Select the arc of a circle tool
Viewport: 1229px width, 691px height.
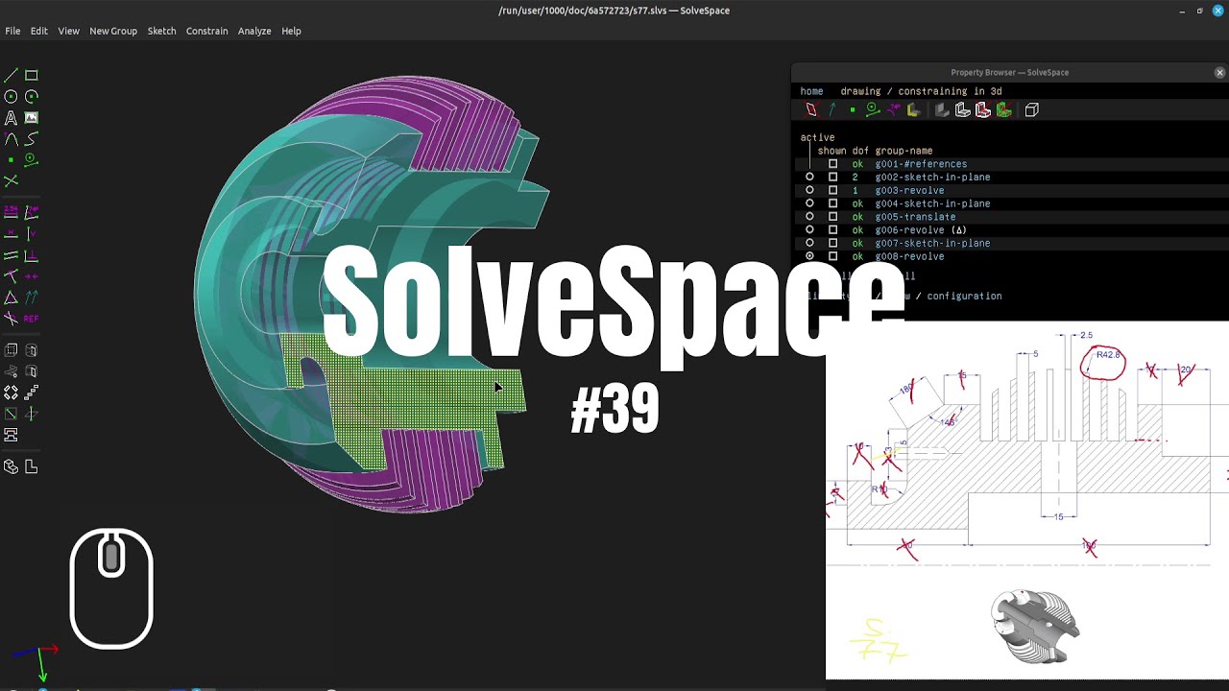[32, 96]
